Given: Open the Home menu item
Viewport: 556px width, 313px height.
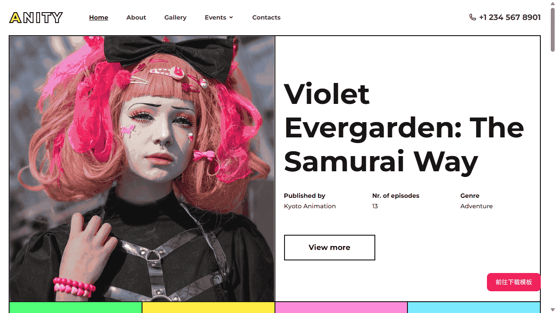Looking at the screenshot, I should pyautogui.click(x=99, y=17).
